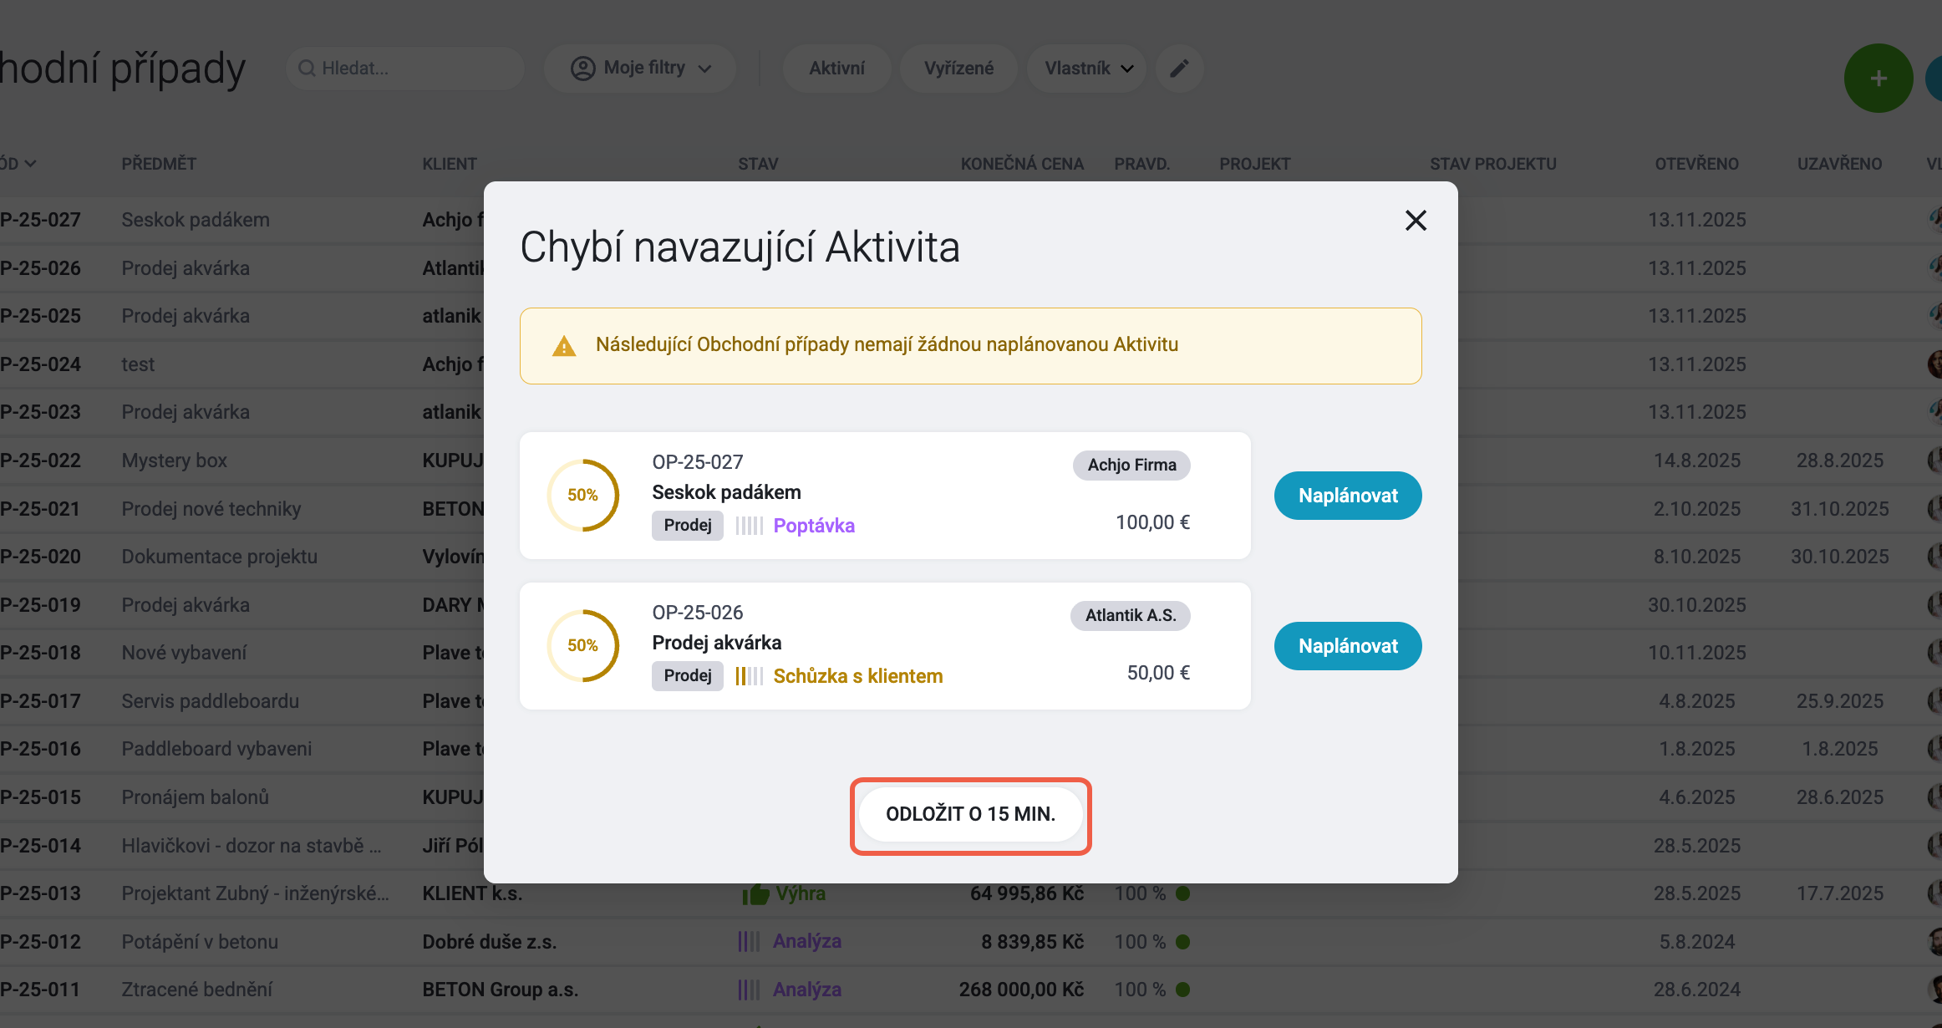This screenshot has height=1028, width=1942.
Task: Click the pencil edit filters icon
Action: point(1179,69)
